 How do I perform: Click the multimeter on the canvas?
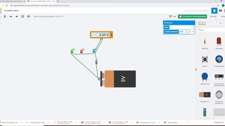[x=102, y=35]
